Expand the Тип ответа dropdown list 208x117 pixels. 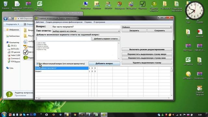click(119, 31)
